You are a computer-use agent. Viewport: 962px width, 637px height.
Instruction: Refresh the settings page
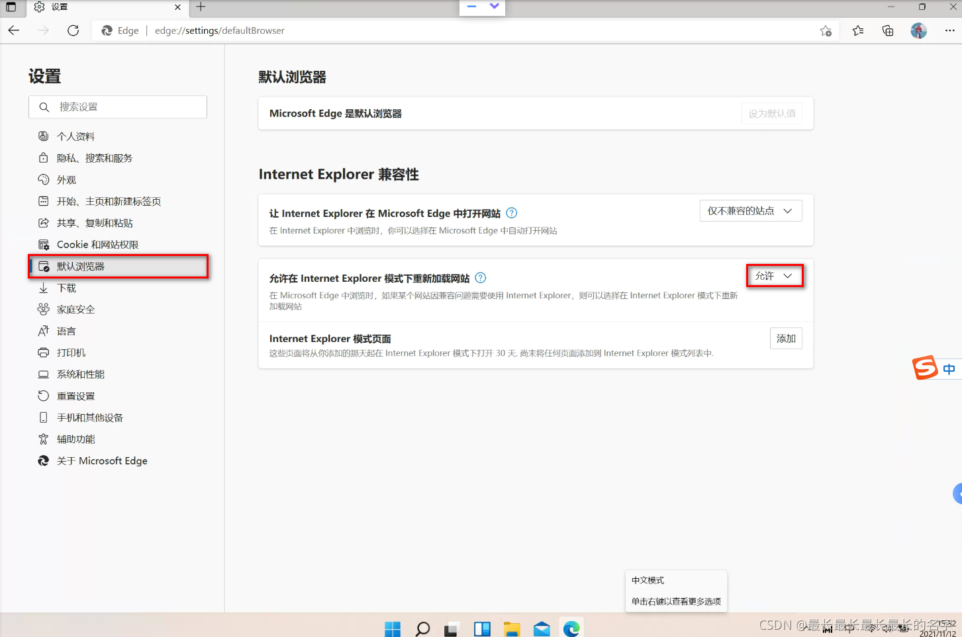[73, 30]
